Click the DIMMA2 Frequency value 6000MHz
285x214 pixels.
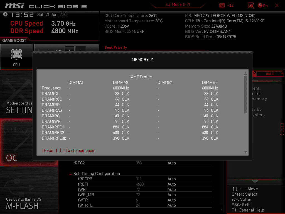pyautogui.click(x=121, y=88)
